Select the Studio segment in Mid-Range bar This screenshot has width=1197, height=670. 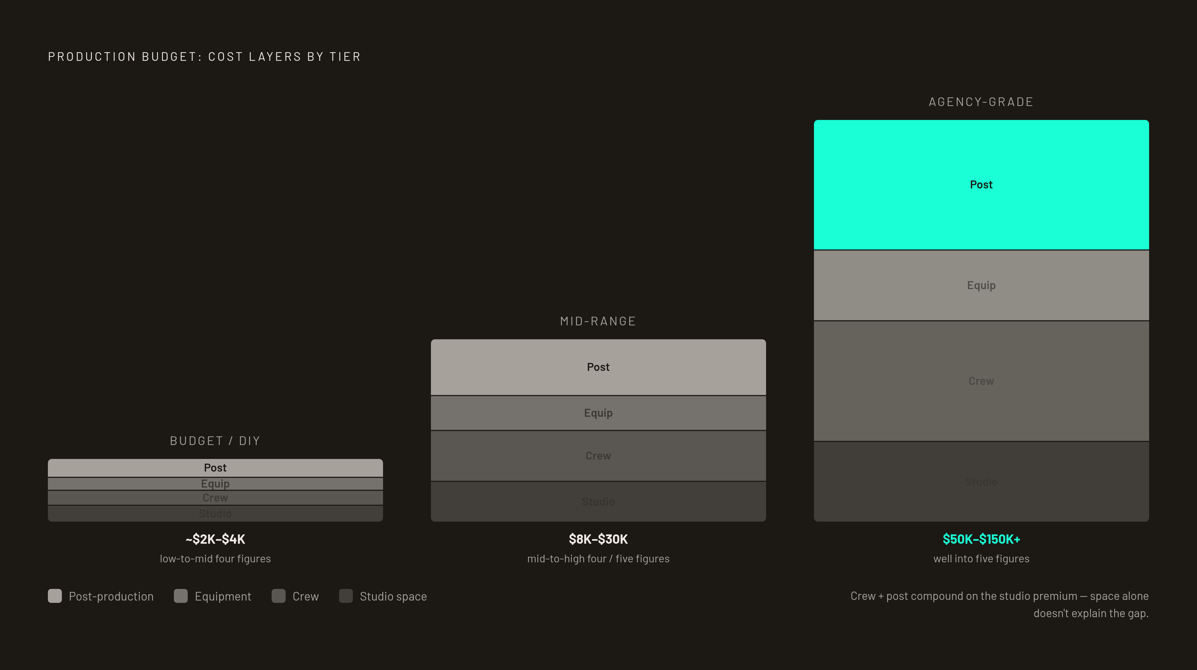pos(598,502)
